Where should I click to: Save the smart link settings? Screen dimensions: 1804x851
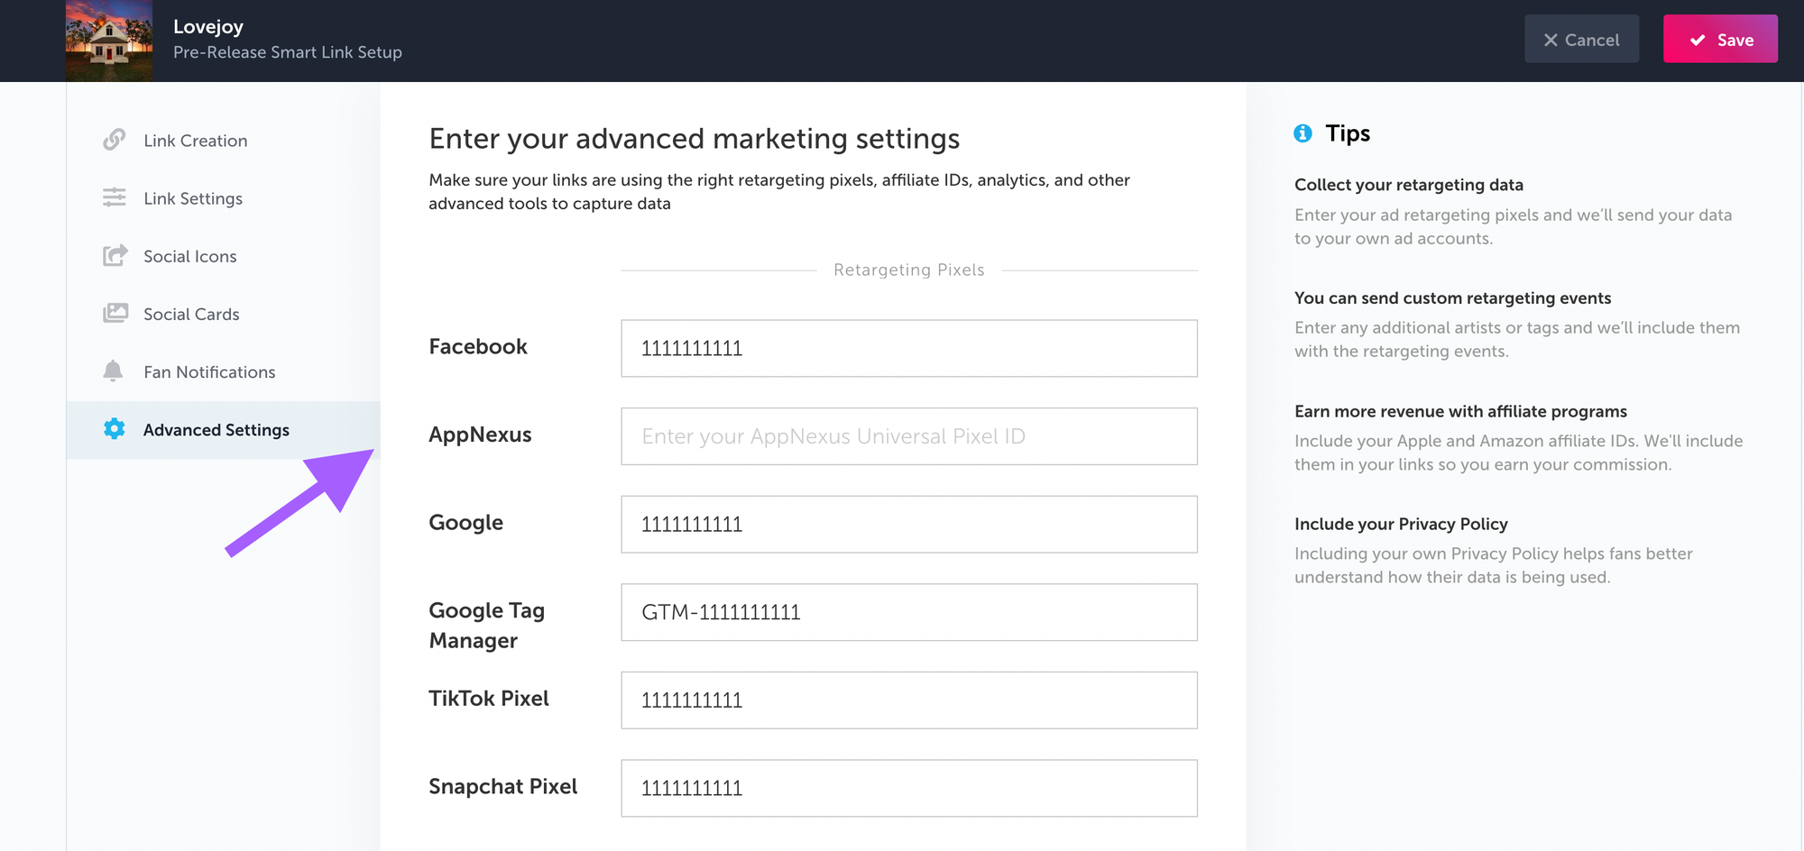[x=1720, y=39]
